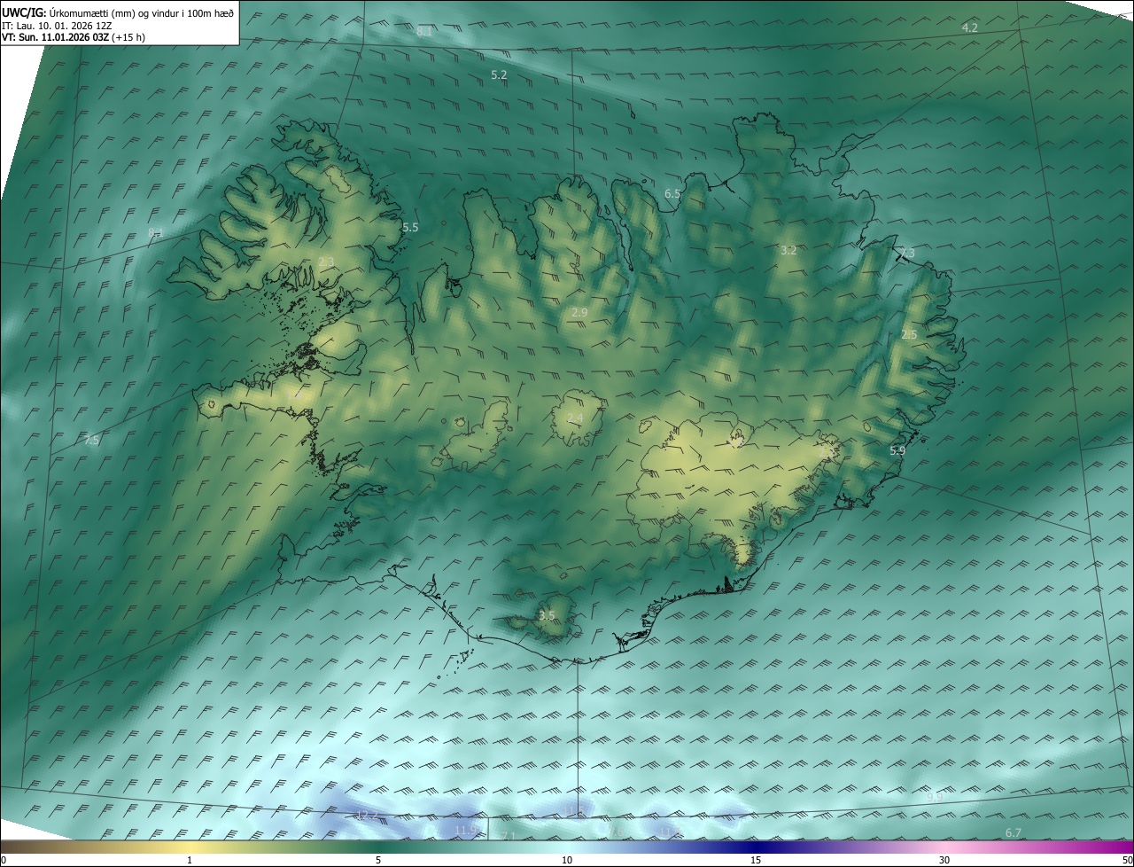Click the 2.9 value label on the map
This screenshot has height=867, width=1134.
pyautogui.click(x=579, y=313)
